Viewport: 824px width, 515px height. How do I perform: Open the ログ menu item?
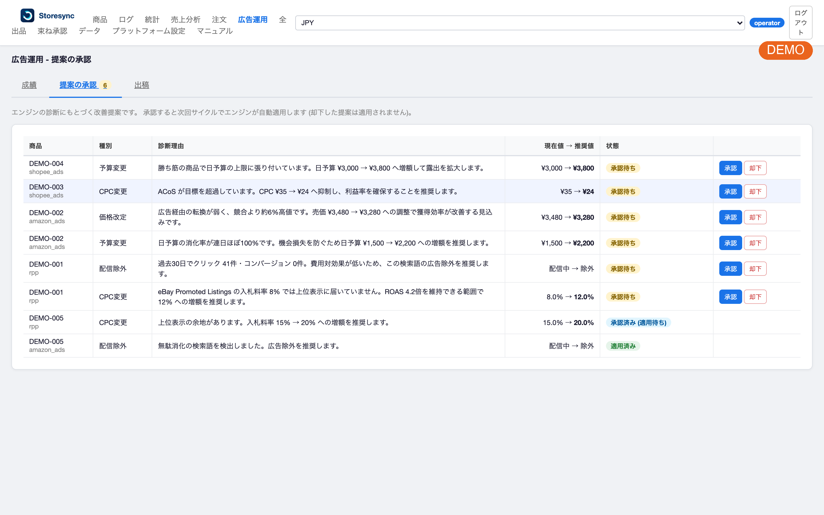(x=126, y=19)
